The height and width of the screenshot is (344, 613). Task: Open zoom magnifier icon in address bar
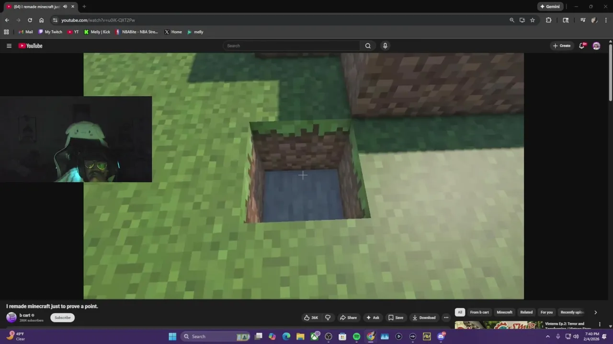pyautogui.click(x=512, y=20)
